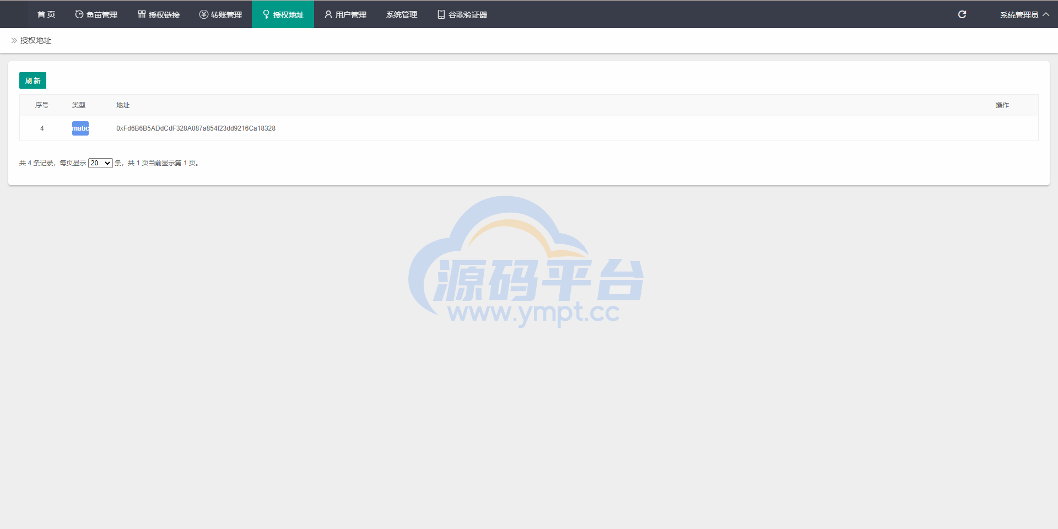Open the 鱼苗管理 menu item

click(96, 14)
